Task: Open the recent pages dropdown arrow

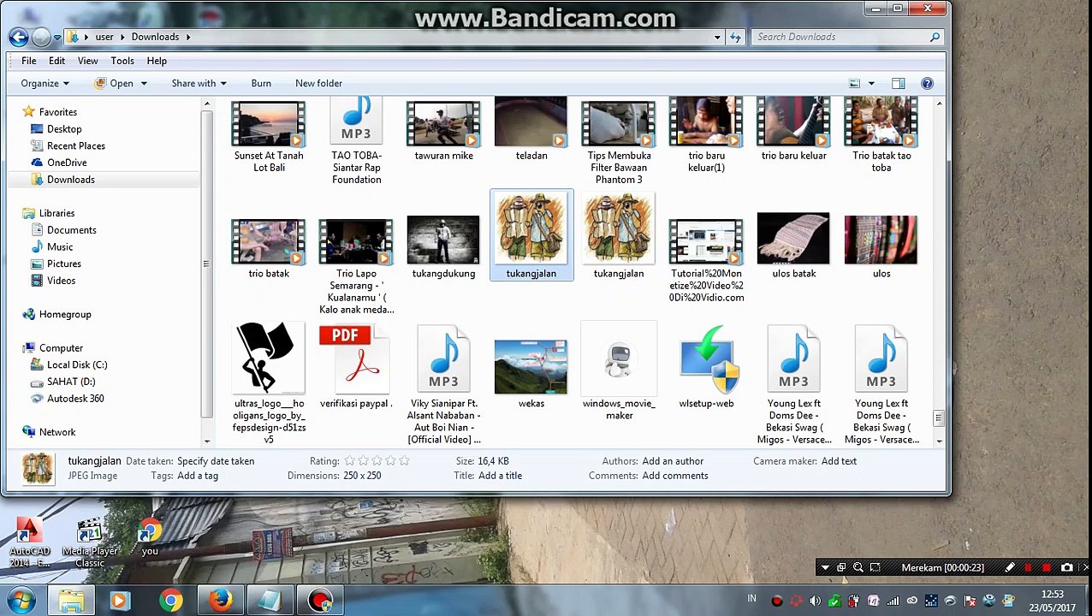Action: pos(56,37)
